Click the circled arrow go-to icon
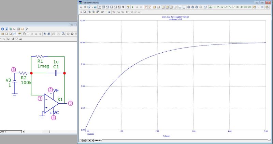Viewport: 273px width, 144px height. pos(192,7)
